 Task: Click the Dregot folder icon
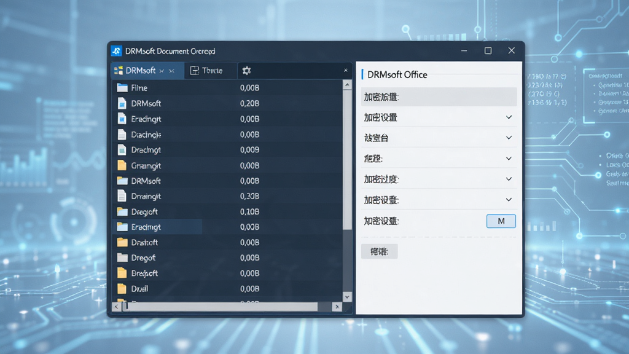tap(122, 258)
